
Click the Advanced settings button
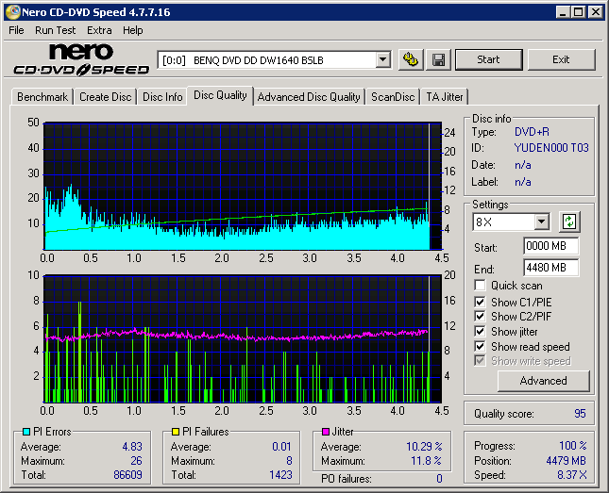click(x=543, y=381)
